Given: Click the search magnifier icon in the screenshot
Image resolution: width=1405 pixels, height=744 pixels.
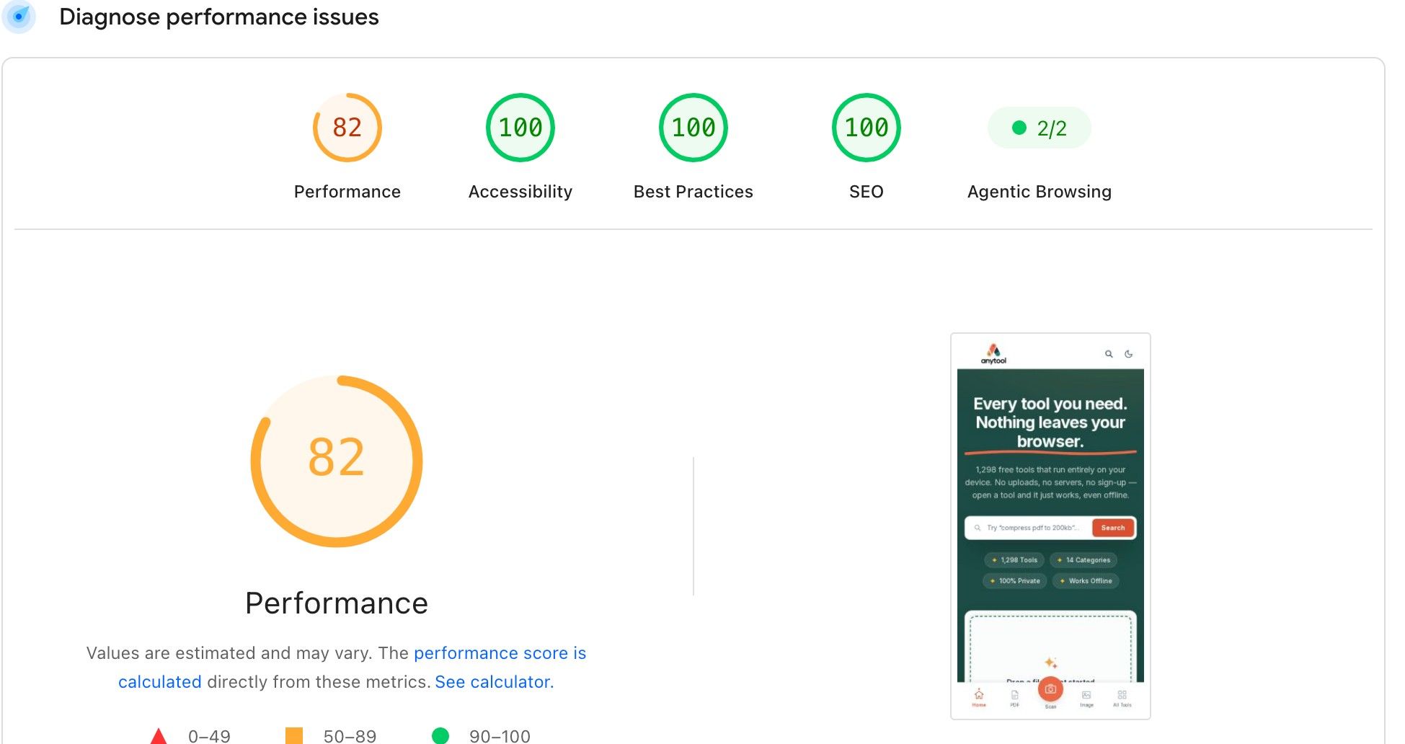Looking at the screenshot, I should (1109, 354).
